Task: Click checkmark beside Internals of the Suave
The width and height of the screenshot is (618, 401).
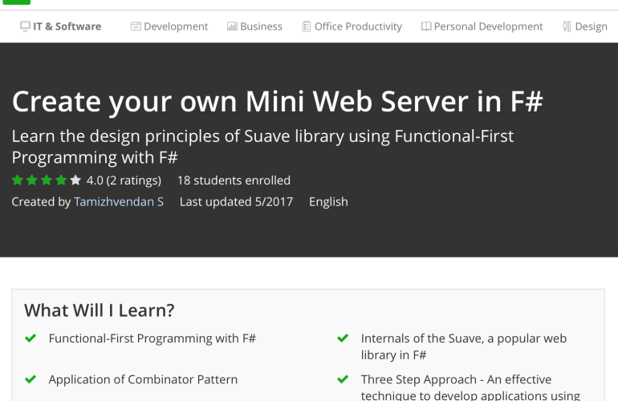Action: point(343,338)
